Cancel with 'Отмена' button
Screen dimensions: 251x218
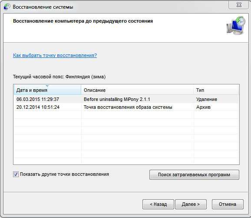pos(228,204)
